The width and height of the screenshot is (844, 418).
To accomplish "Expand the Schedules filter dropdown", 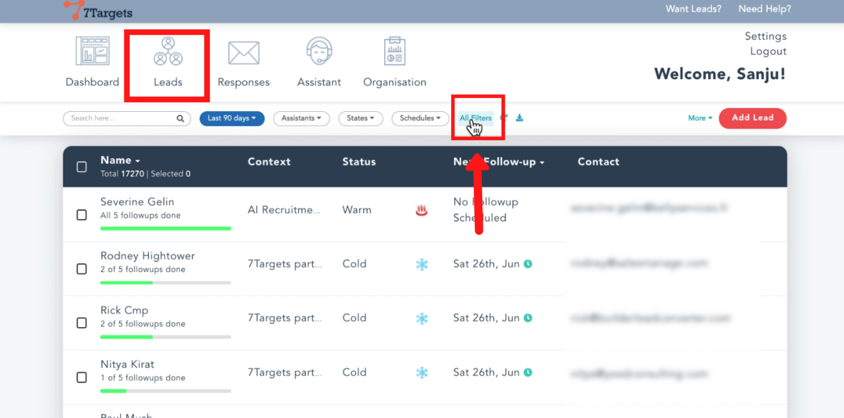I will click(x=420, y=118).
